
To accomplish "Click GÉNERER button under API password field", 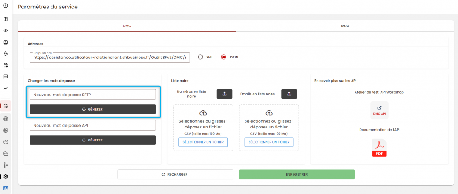I will [x=93, y=140].
